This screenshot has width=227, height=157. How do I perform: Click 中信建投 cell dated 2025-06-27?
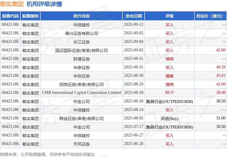[x=82, y=136]
